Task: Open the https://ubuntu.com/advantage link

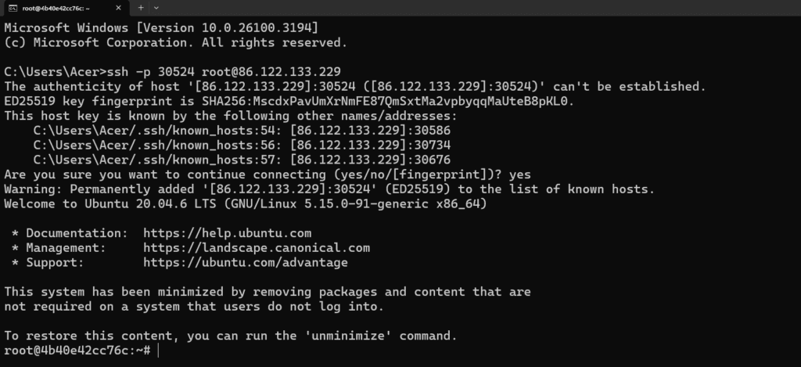Action: point(245,263)
